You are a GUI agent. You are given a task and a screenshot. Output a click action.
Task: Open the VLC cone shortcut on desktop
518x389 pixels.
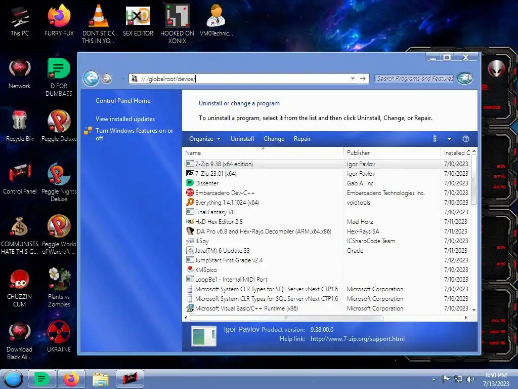coord(99,24)
